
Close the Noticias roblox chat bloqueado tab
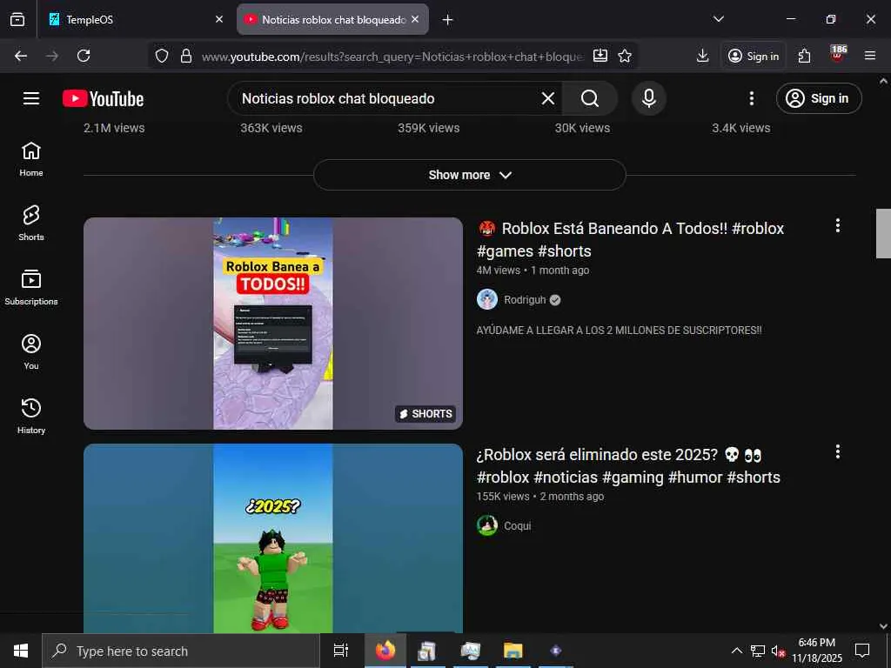[x=415, y=19]
